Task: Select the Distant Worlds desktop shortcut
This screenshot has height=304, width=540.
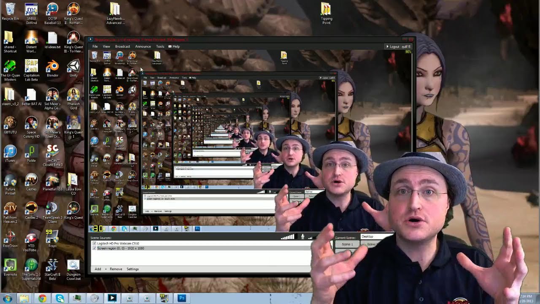Action: [x=31, y=42]
